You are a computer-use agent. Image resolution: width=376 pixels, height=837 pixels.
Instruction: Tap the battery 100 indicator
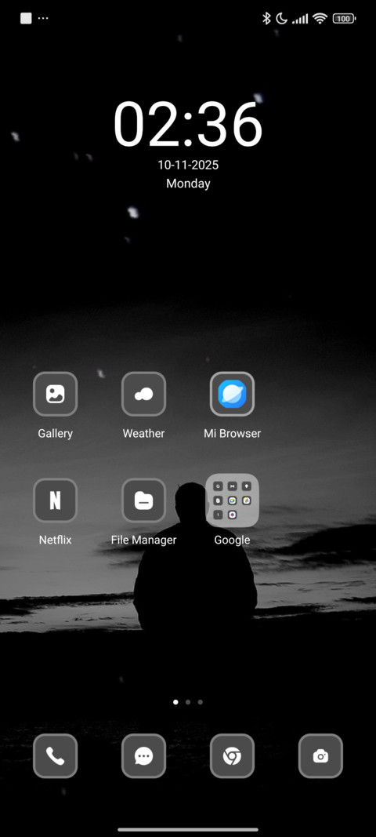[344, 19]
